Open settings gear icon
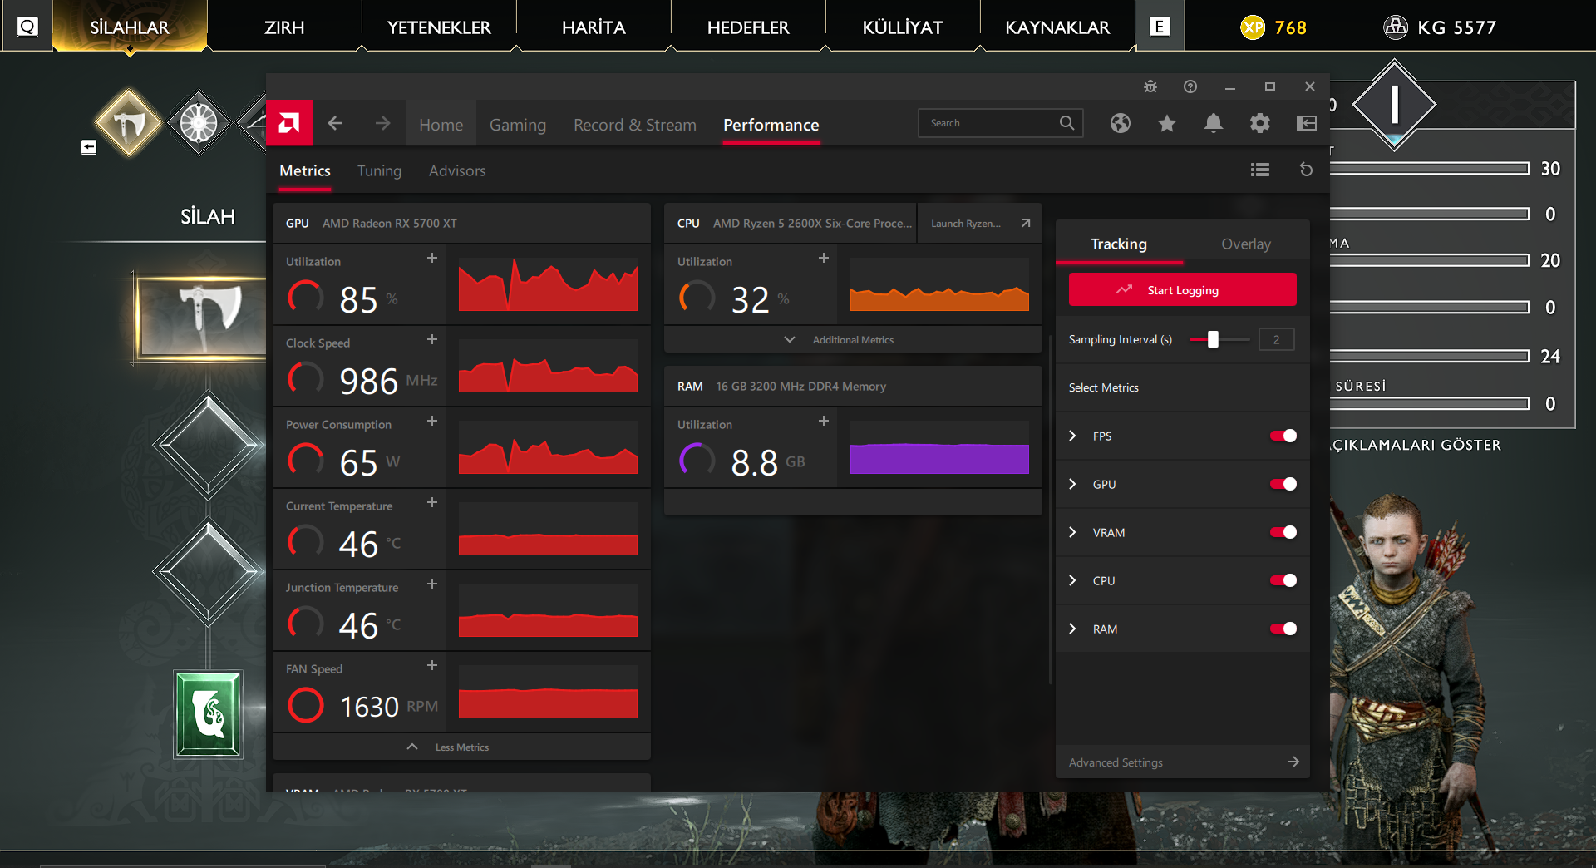 pos(1259,124)
